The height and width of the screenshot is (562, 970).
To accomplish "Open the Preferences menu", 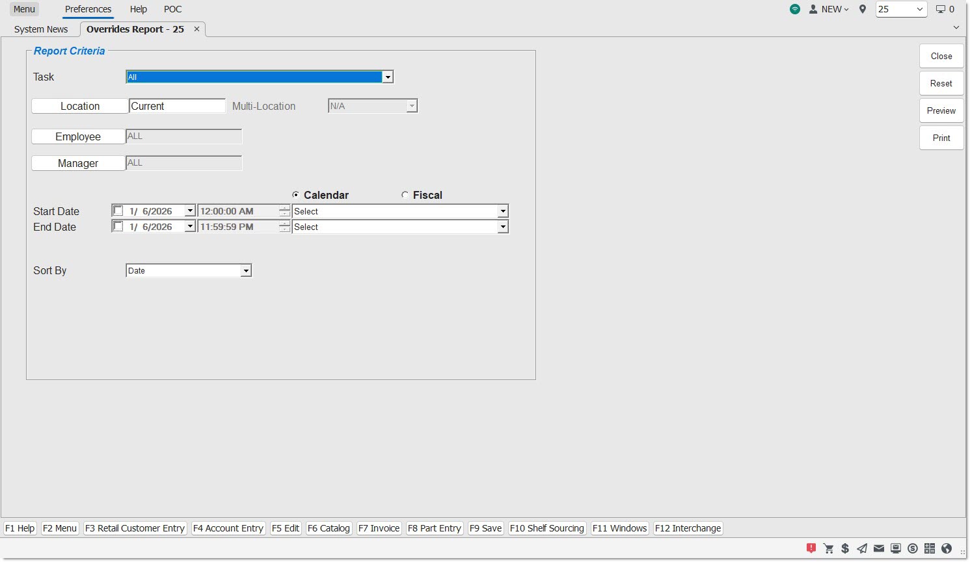I will (88, 9).
